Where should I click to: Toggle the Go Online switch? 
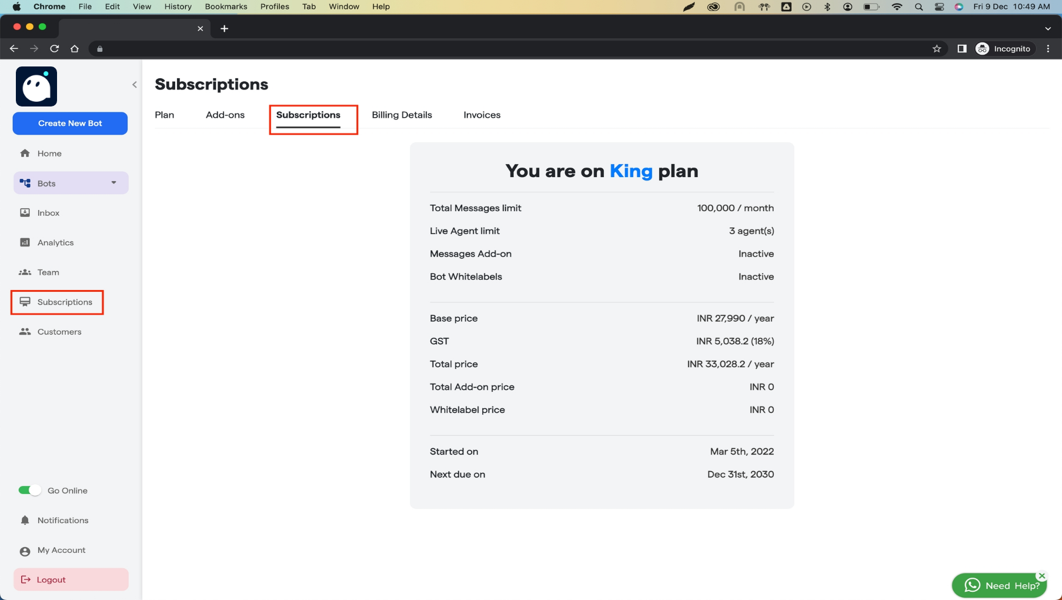pos(29,490)
